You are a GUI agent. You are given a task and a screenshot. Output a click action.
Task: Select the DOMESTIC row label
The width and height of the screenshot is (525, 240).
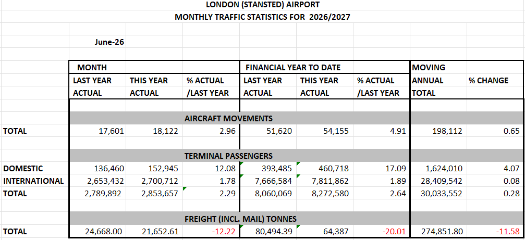click(23, 169)
